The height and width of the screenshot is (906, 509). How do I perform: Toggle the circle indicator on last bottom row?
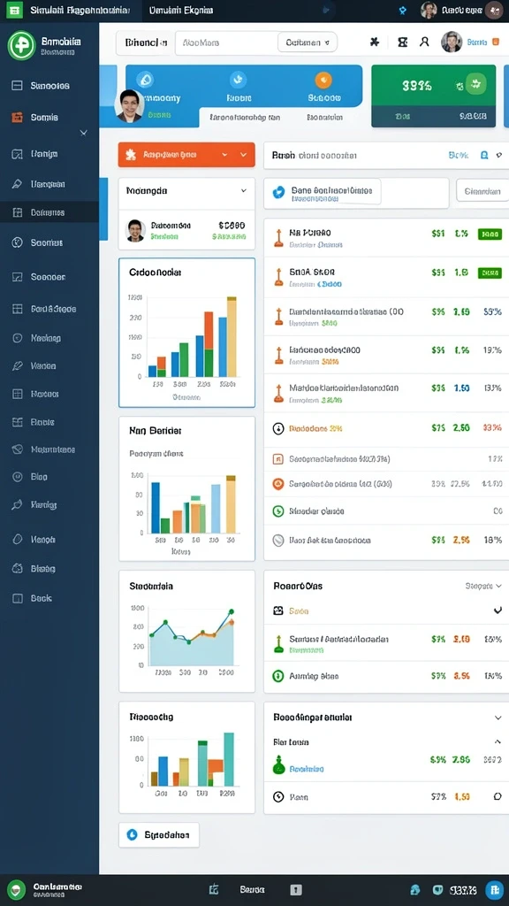coord(498,796)
